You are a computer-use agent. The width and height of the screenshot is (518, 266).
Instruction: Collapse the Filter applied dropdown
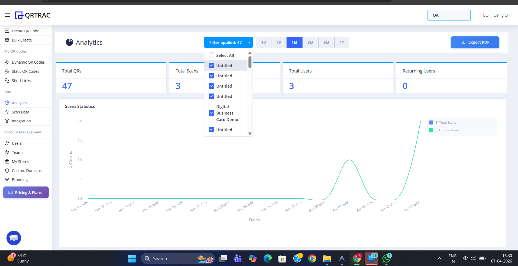pos(228,42)
